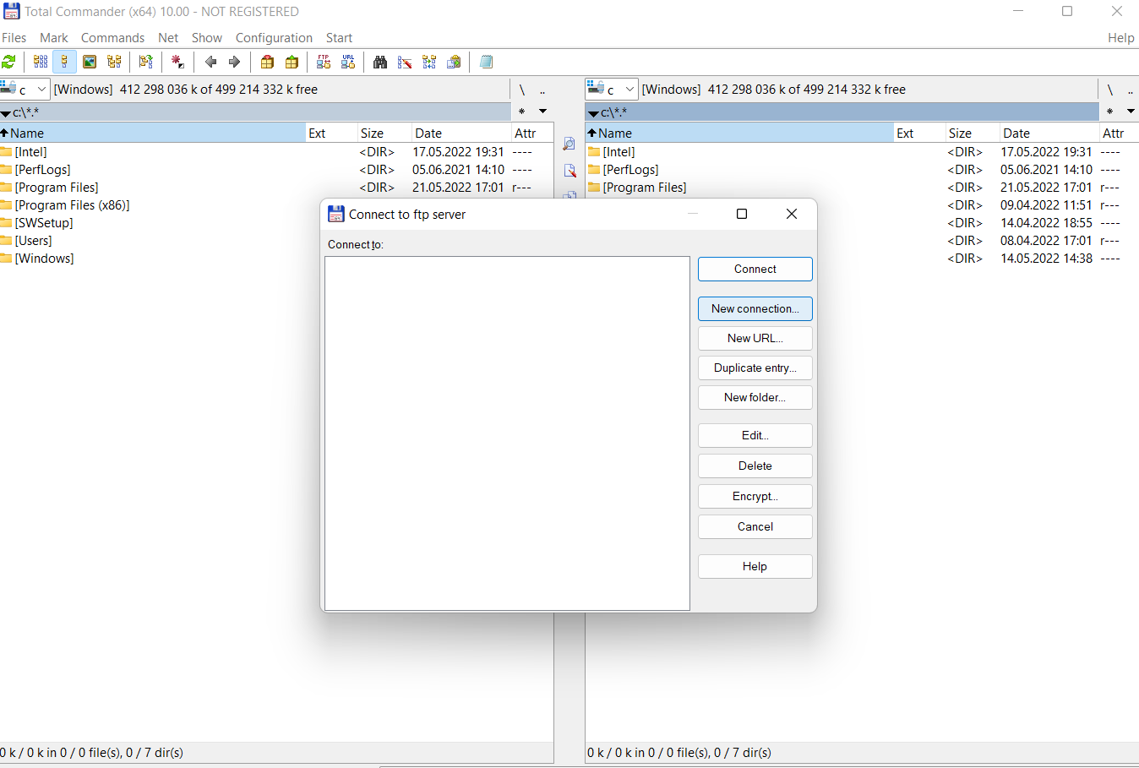Click Pack files icon with red arrow

click(x=267, y=62)
